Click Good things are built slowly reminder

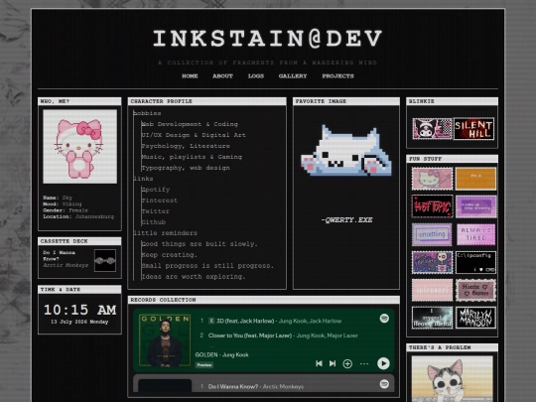click(x=200, y=244)
